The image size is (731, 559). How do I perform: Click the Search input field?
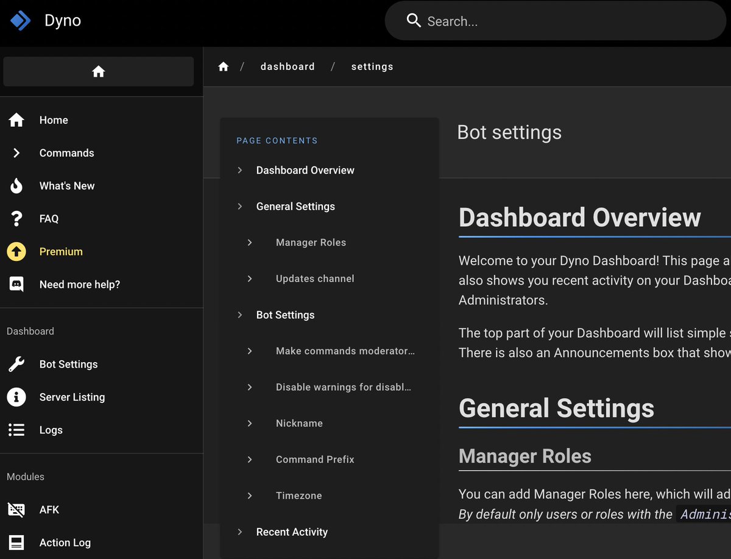tap(555, 21)
